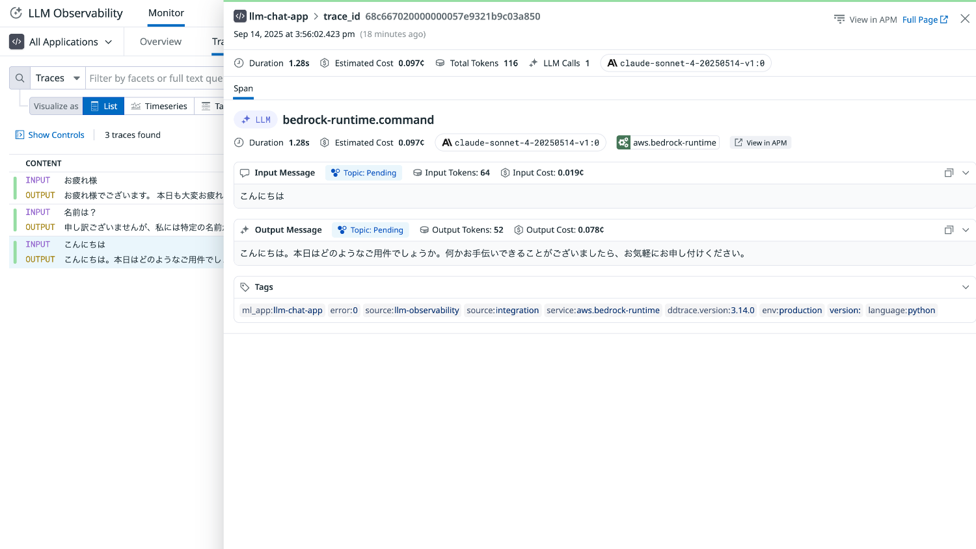Select the trace row with input こんにちは
The height and width of the screenshot is (549, 976).
point(117,252)
